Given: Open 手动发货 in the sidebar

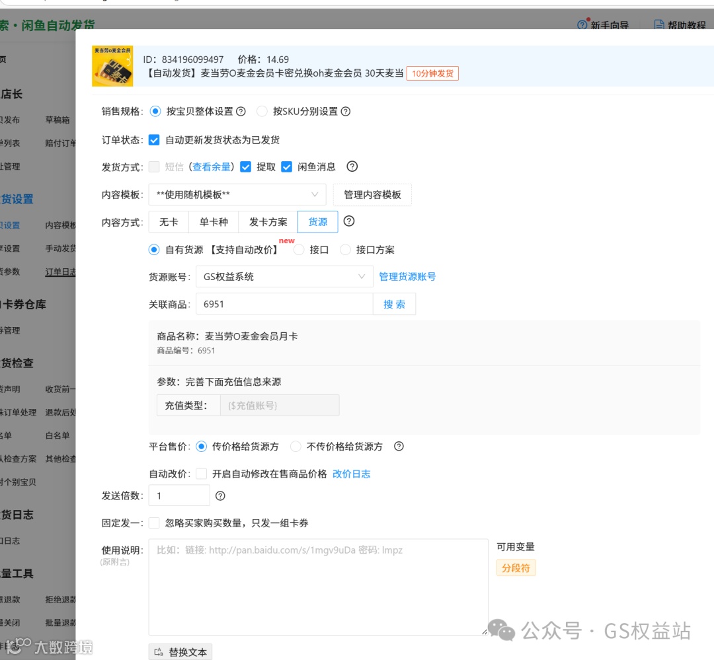Looking at the screenshot, I should (x=61, y=248).
